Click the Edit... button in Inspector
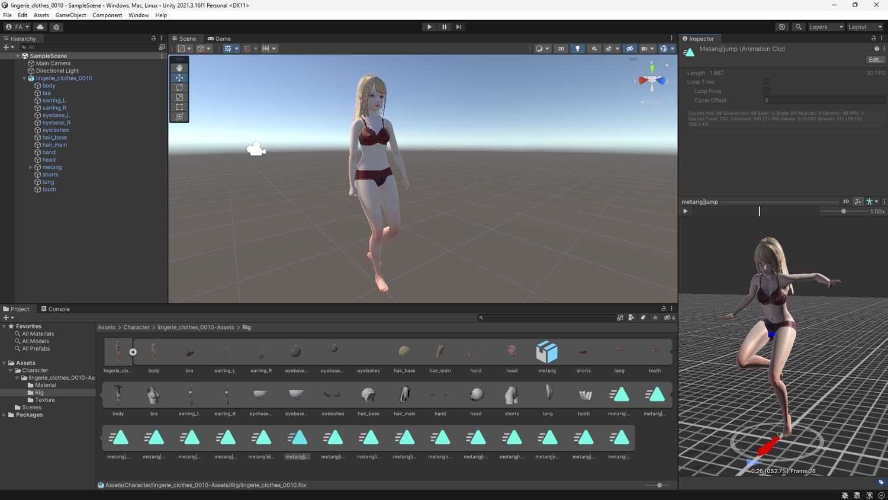 [x=876, y=60]
